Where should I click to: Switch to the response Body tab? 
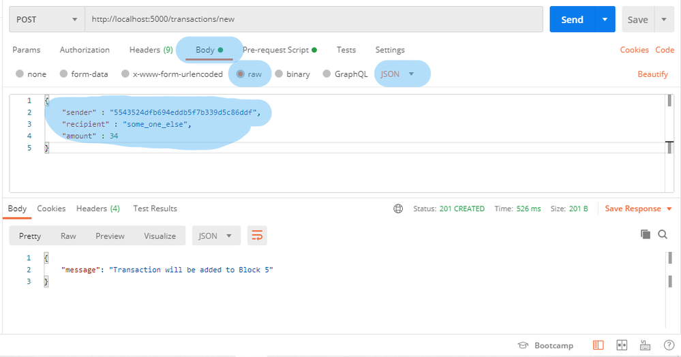tap(17, 208)
